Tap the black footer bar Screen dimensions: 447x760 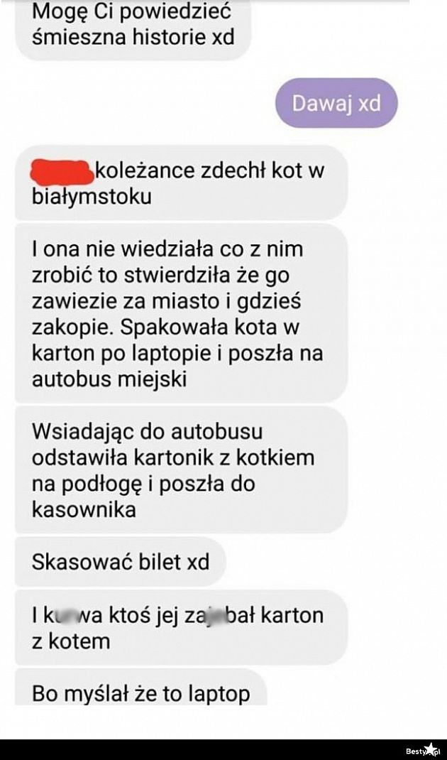[x=223, y=750]
